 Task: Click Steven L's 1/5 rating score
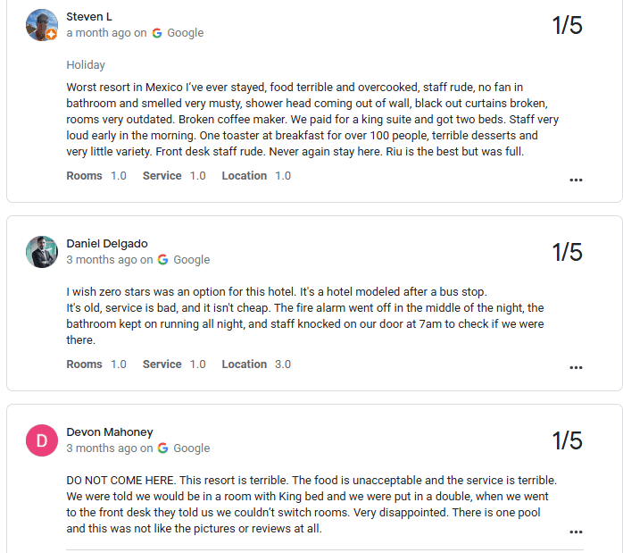[x=567, y=25]
